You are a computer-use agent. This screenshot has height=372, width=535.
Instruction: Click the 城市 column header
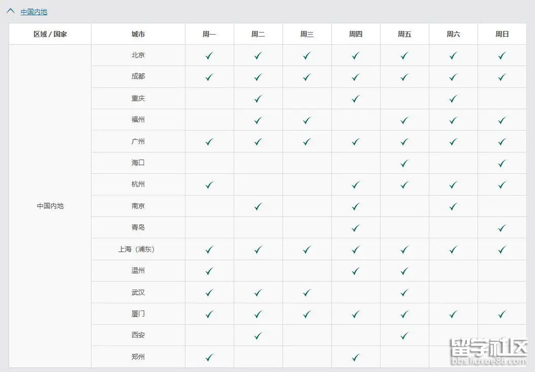[138, 34]
